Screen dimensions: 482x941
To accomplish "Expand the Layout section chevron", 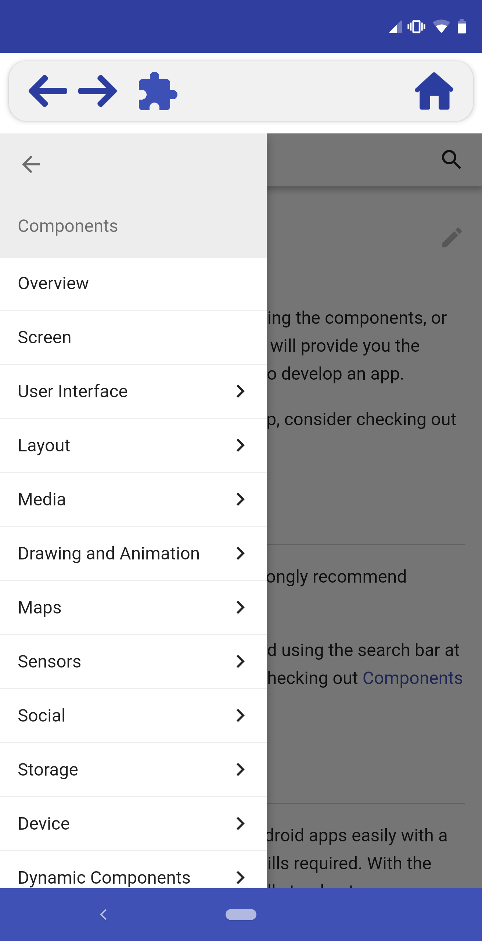I will (x=240, y=446).
